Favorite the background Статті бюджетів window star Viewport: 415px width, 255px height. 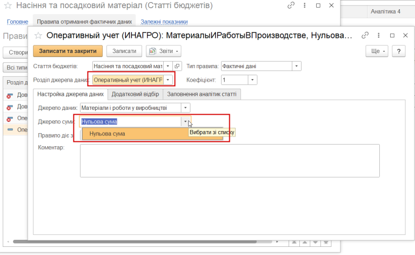click(8, 5)
